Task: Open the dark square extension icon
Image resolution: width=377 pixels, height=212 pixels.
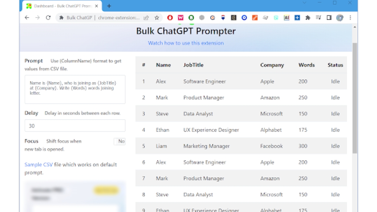Action: click(233, 18)
